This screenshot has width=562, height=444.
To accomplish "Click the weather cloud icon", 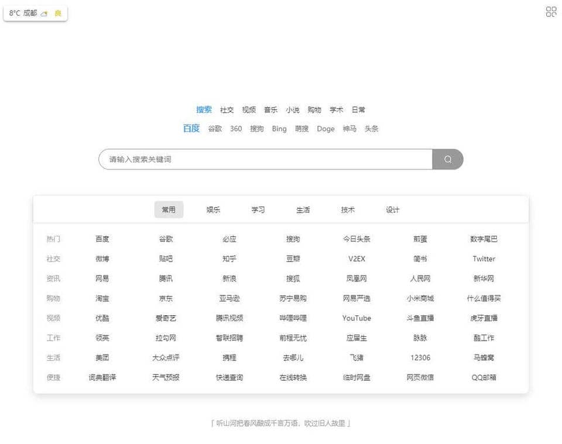I will pyautogui.click(x=44, y=13).
